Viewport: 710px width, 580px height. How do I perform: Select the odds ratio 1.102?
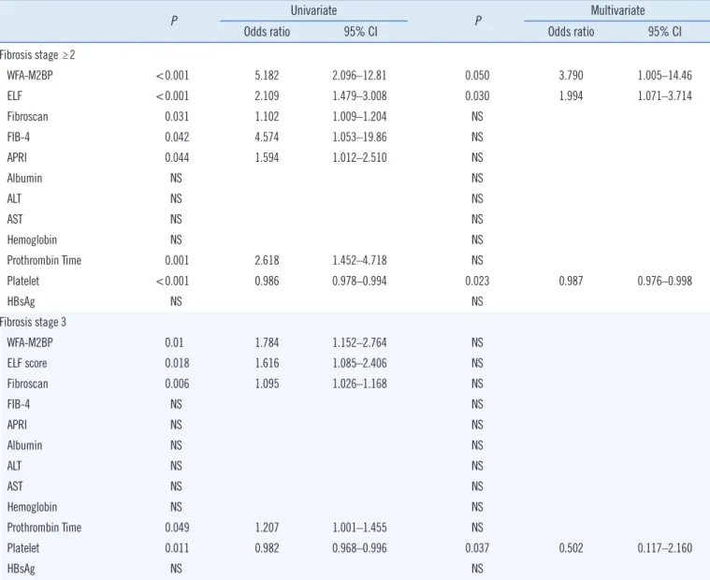click(x=267, y=116)
